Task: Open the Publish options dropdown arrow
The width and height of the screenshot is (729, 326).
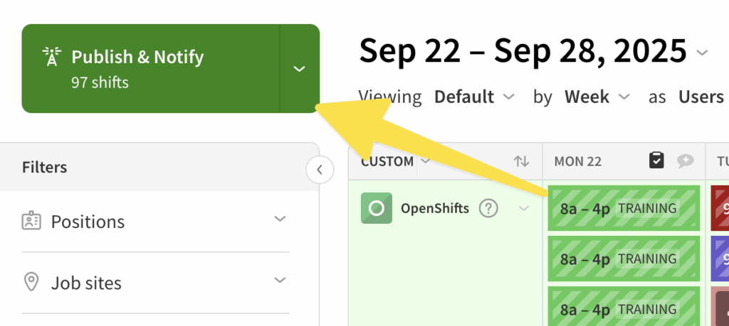Action: click(x=300, y=69)
